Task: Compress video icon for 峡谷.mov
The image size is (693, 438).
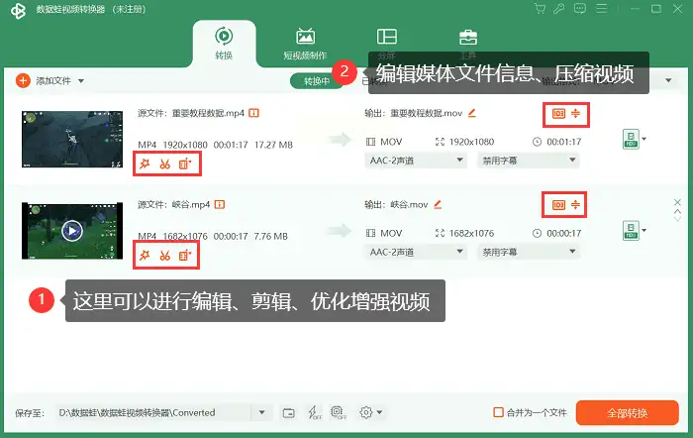Action: 575,205
